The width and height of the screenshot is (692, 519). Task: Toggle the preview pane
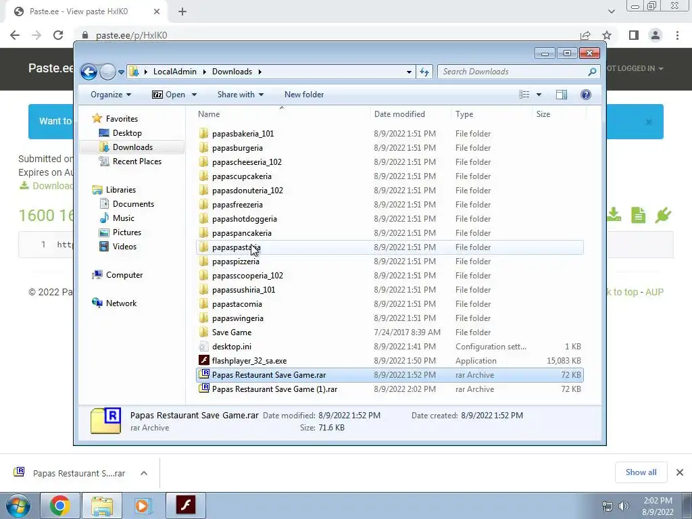coord(562,95)
